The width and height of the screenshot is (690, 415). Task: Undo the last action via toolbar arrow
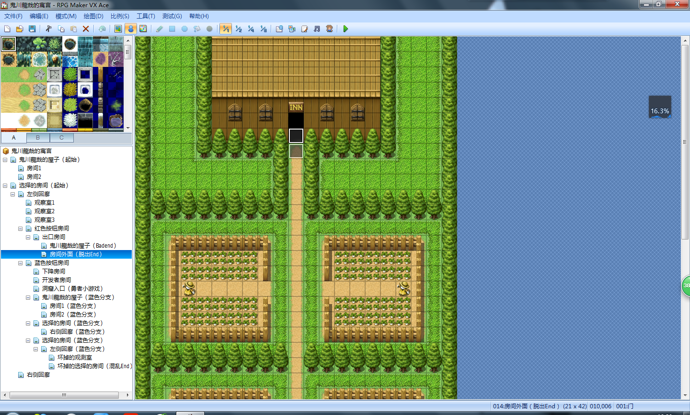102,29
